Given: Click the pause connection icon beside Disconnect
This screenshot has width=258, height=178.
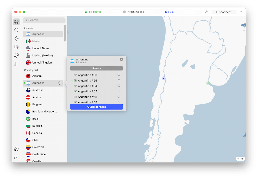Looking at the screenshot, I should click(x=207, y=12).
